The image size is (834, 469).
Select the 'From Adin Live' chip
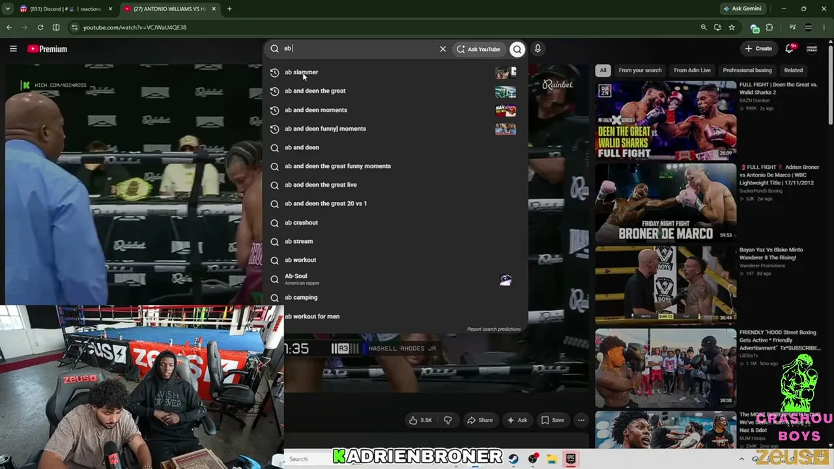(x=692, y=70)
